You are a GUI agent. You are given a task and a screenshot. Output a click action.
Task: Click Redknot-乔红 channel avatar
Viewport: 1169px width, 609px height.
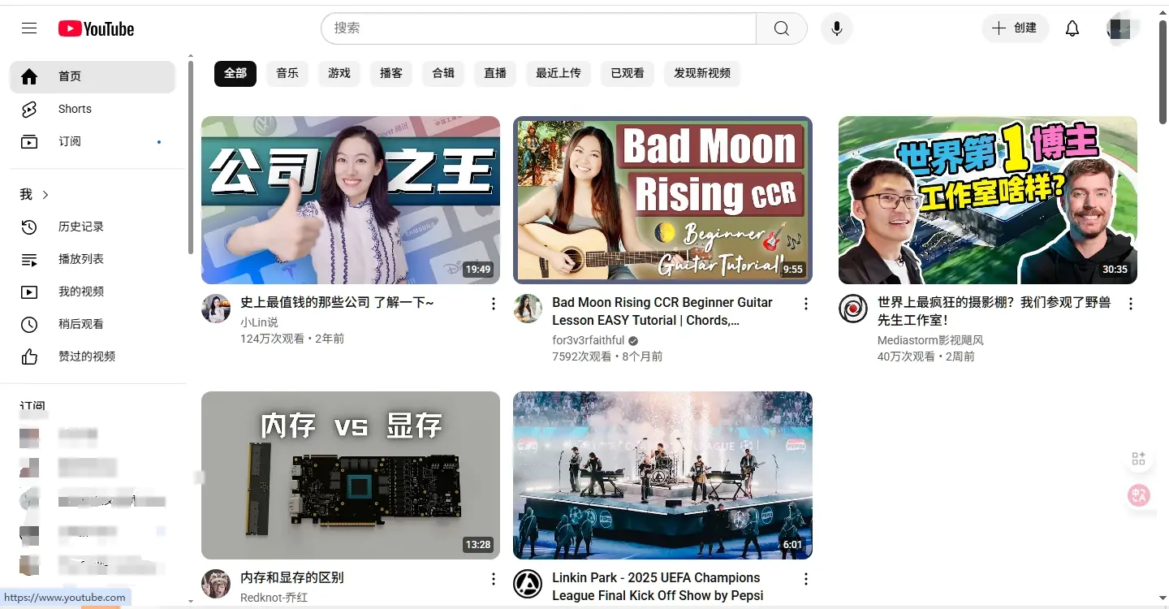216,584
